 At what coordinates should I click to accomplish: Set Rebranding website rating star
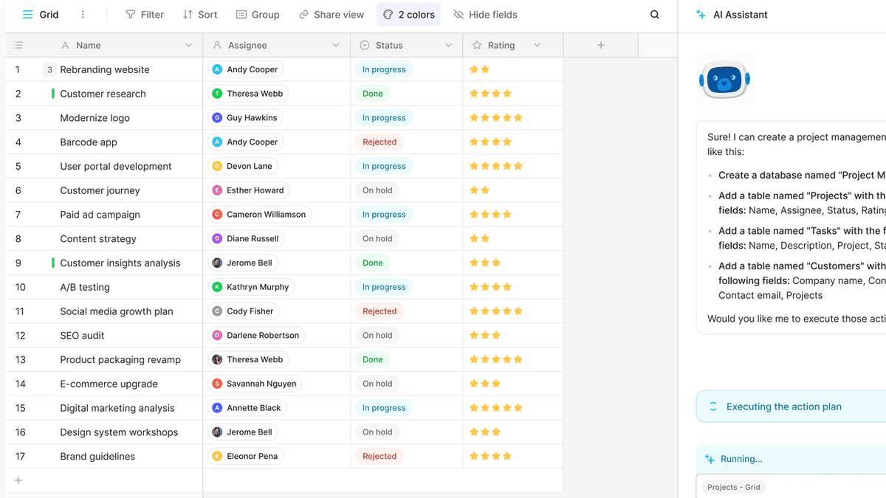pos(485,69)
